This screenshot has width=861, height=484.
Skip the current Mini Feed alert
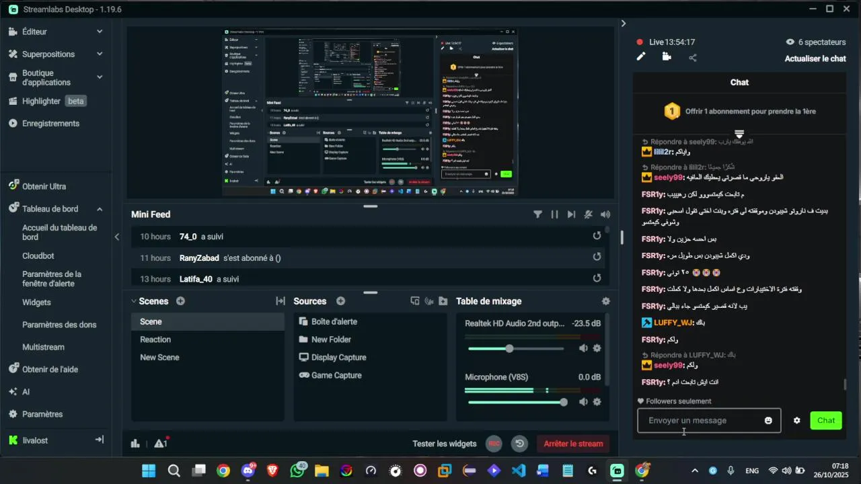(571, 214)
